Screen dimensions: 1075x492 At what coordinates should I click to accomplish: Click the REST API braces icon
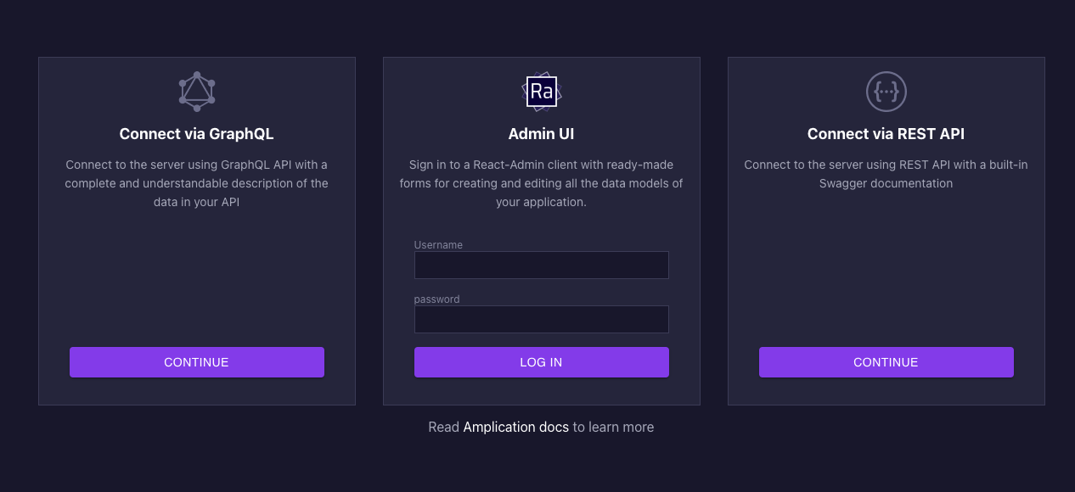pos(886,92)
